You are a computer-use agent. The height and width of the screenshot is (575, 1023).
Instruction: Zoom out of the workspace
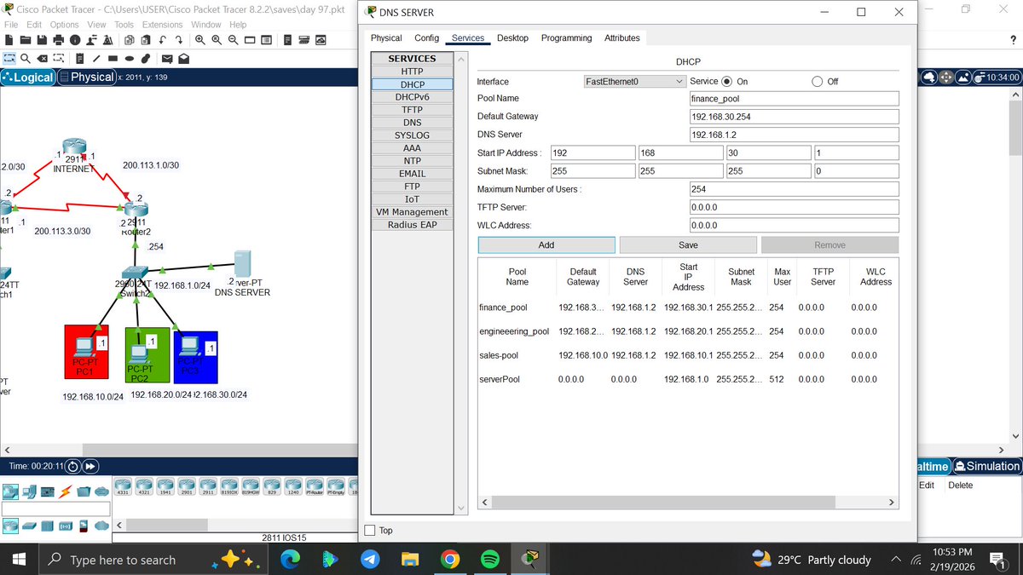coord(234,40)
